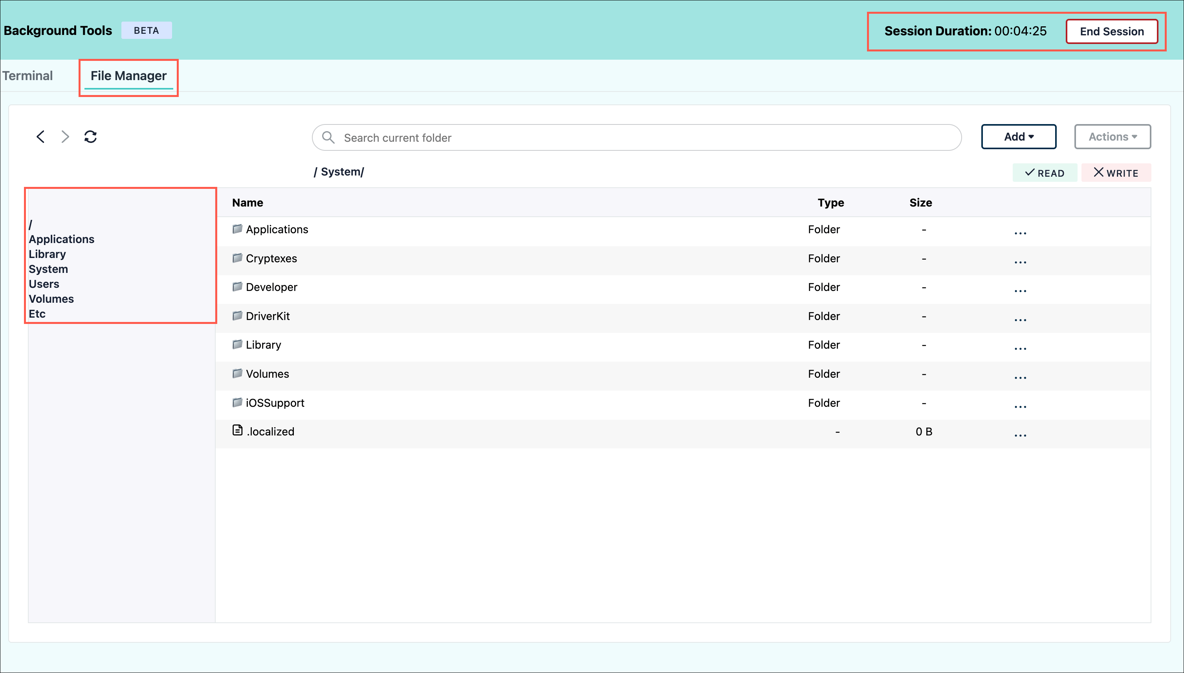This screenshot has height=673, width=1184.
Task: Click the search magnifier icon
Action: tap(328, 137)
